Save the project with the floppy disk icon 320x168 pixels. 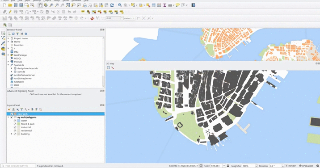click(16, 5)
